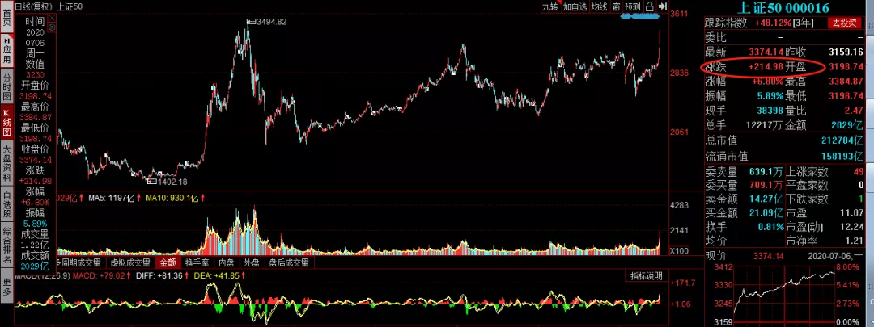Screen dimensions: 874x327
Task: Click previous close value 3159.16
Action: [847, 52]
